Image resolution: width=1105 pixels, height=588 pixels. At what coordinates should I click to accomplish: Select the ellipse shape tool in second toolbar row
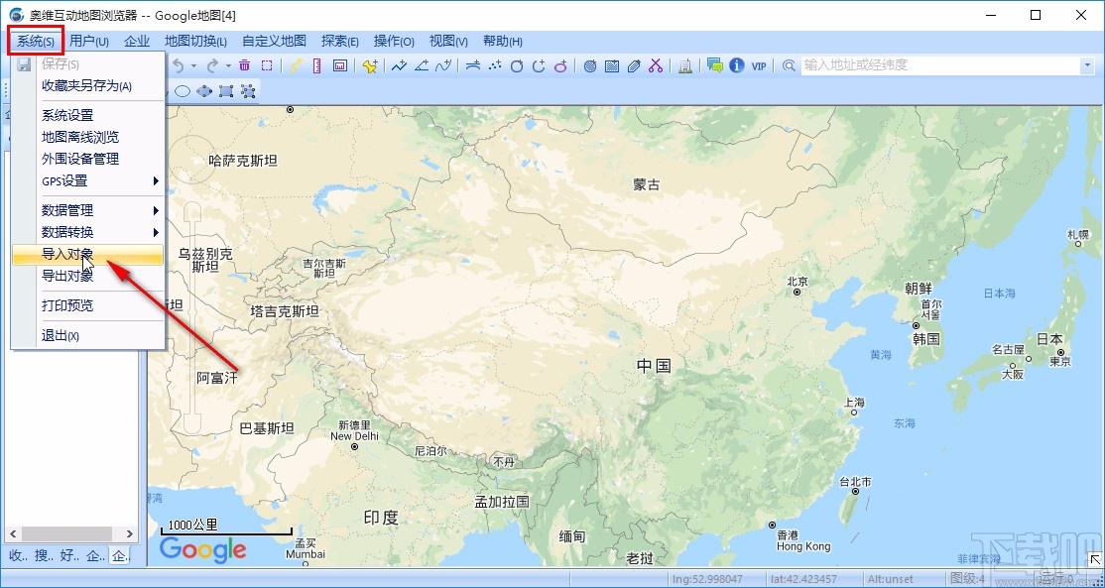click(x=183, y=91)
